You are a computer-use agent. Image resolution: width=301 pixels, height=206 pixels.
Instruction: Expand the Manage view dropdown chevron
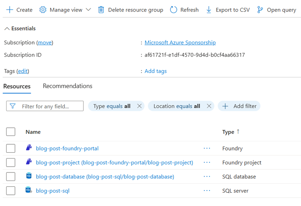coord(88,10)
